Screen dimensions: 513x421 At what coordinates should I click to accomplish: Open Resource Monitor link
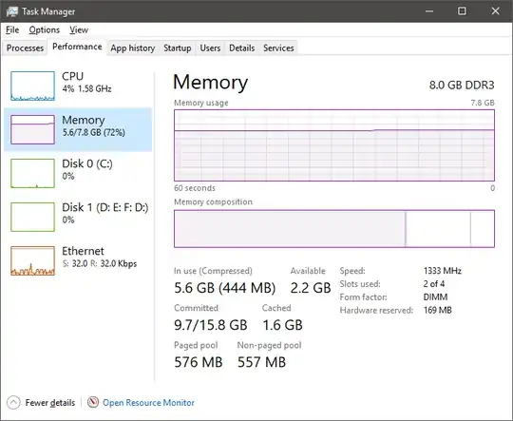(x=148, y=402)
